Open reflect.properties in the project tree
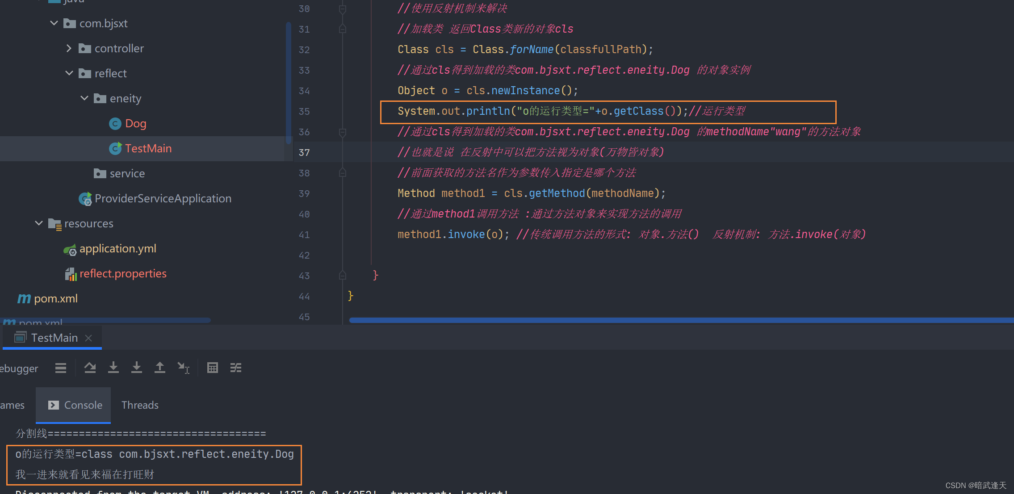Viewport: 1014px width, 494px height. point(123,273)
